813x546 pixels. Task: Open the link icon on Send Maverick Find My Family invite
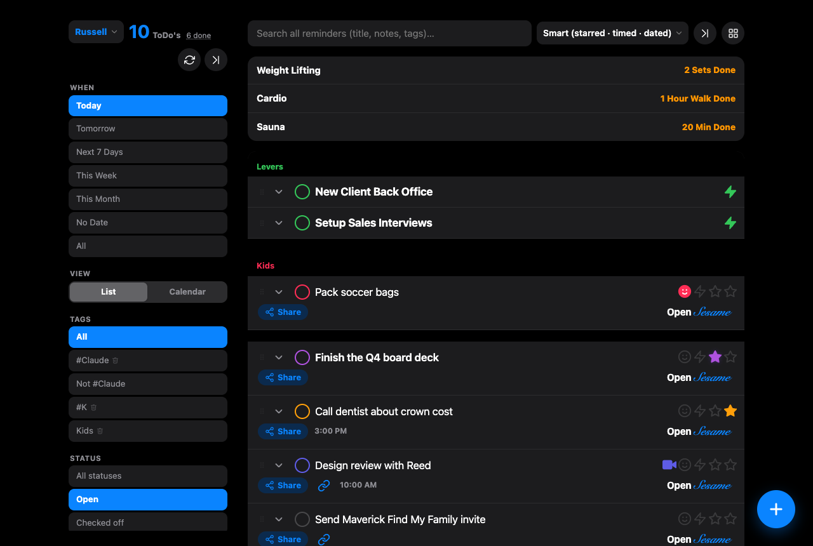coord(324,539)
